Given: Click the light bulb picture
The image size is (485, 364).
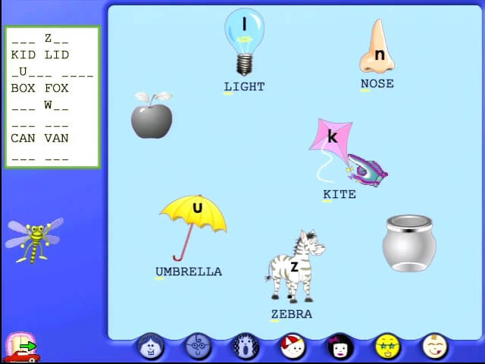Looking at the screenshot, I should (x=244, y=42).
